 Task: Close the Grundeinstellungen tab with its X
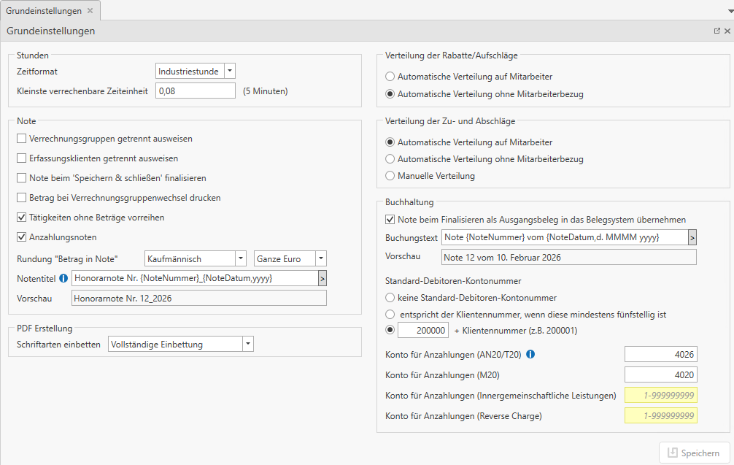(x=90, y=11)
